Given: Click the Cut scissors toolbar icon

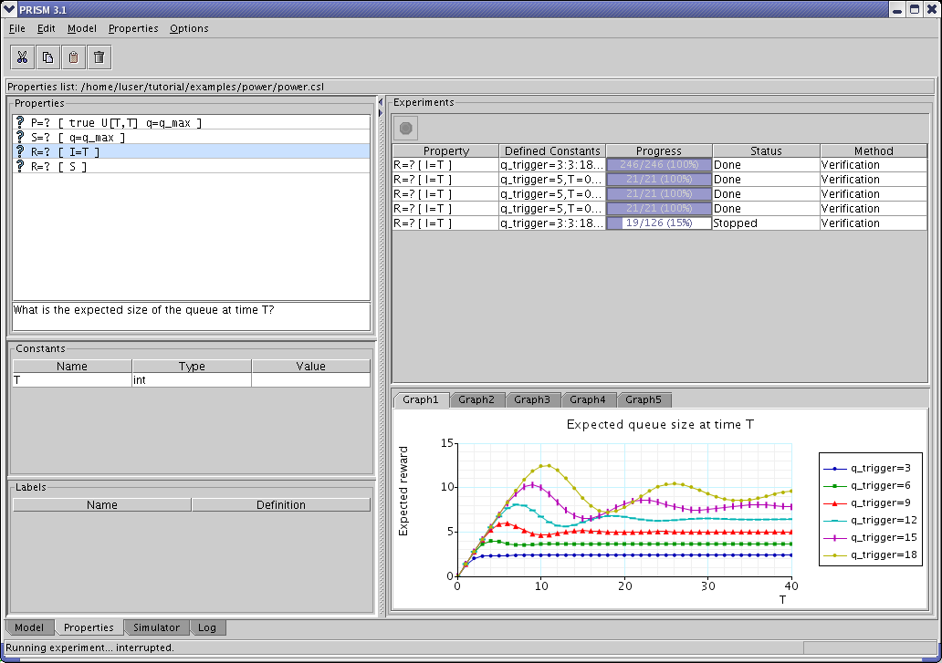Looking at the screenshot, I should tap(22, 57).
